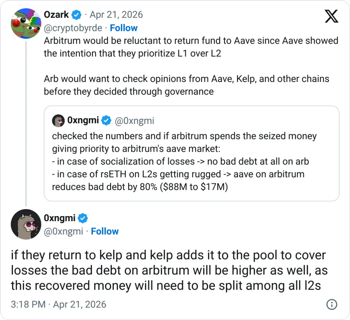Open the info icon at bottom right
This screenshot has height=320, width=350.
331,304
